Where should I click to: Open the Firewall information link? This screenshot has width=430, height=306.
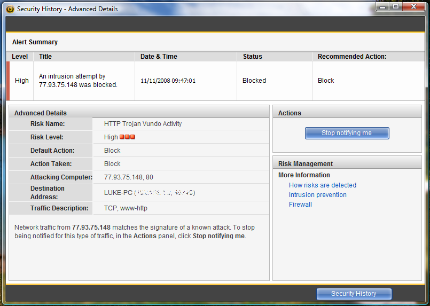coord(300,205)
